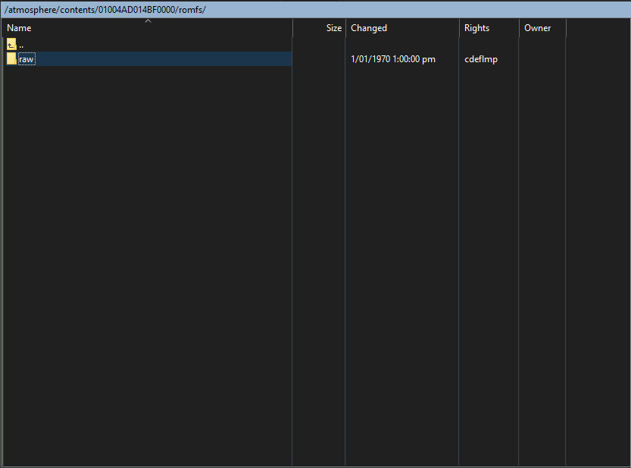Click the parent directory up-arrow folder icon
The image size is (631, 468).
pyautogui.click(x=11, y=44)
